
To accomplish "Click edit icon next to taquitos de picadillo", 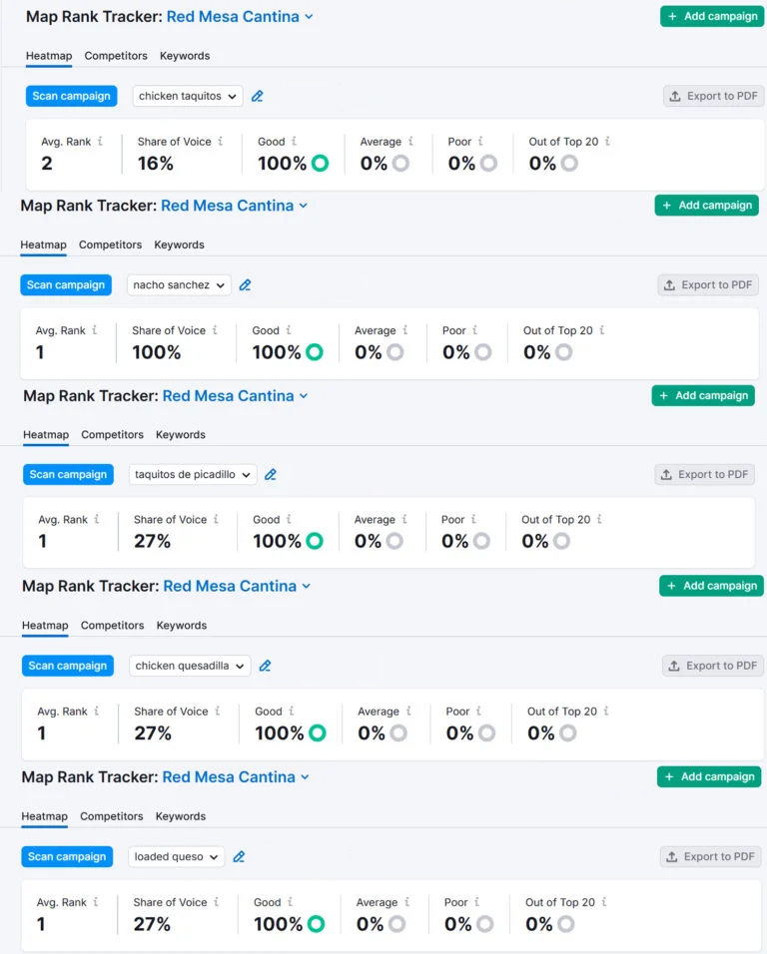I will 271,475.
